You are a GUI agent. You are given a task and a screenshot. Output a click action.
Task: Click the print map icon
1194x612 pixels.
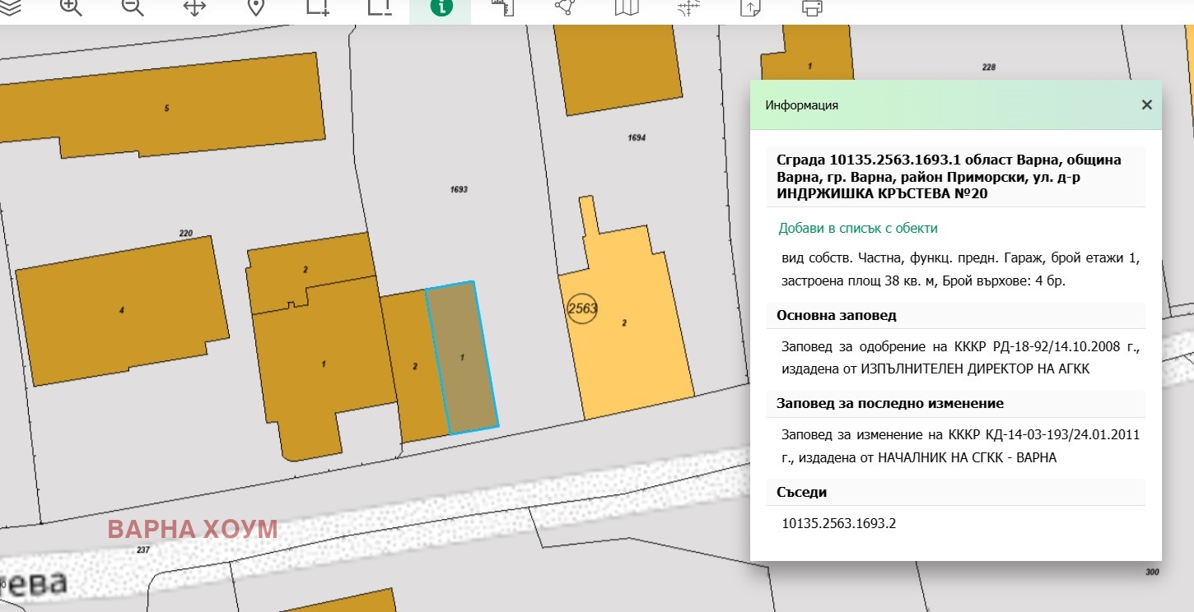pyautogui.click(x=811, y=9)
